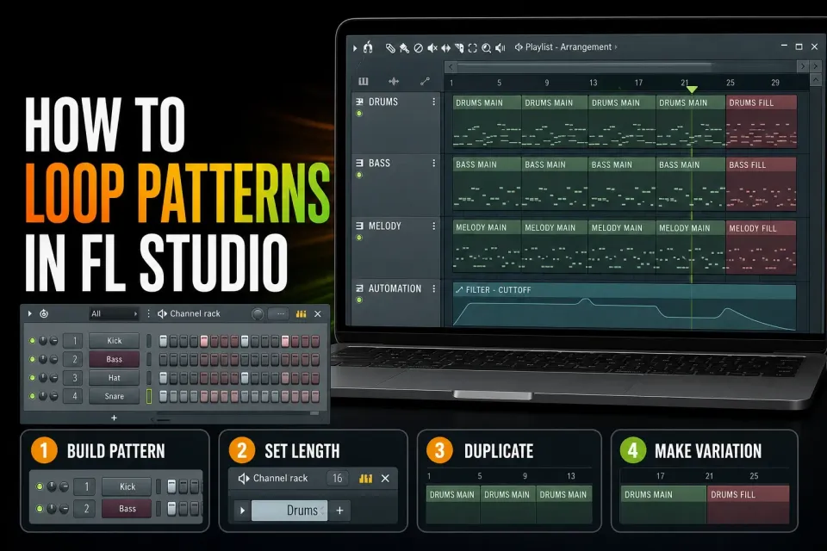
Task: Click the 16 length field in Set Length card
Action: pyautogui.click(x=338, y=478)
